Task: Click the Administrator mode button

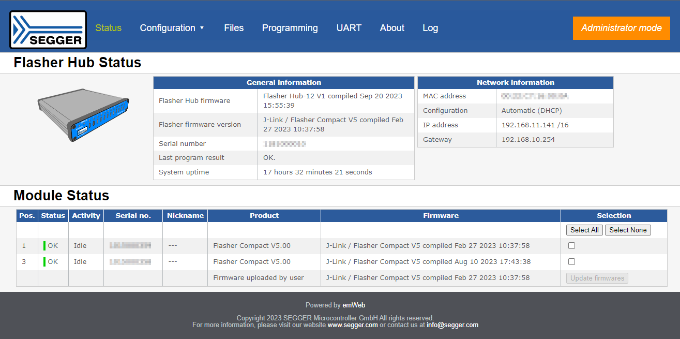Action: 621,28
